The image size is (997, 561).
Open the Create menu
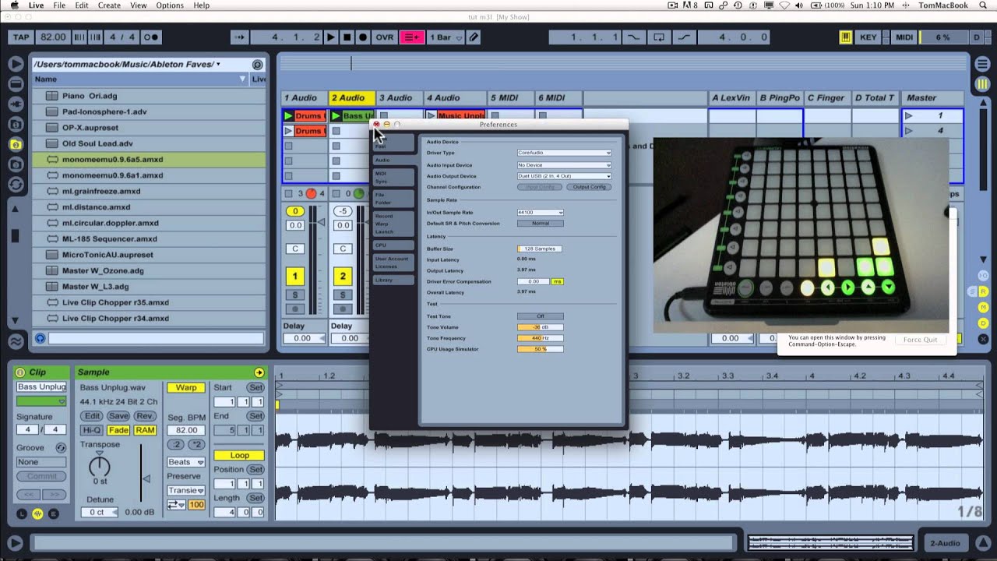109,5
